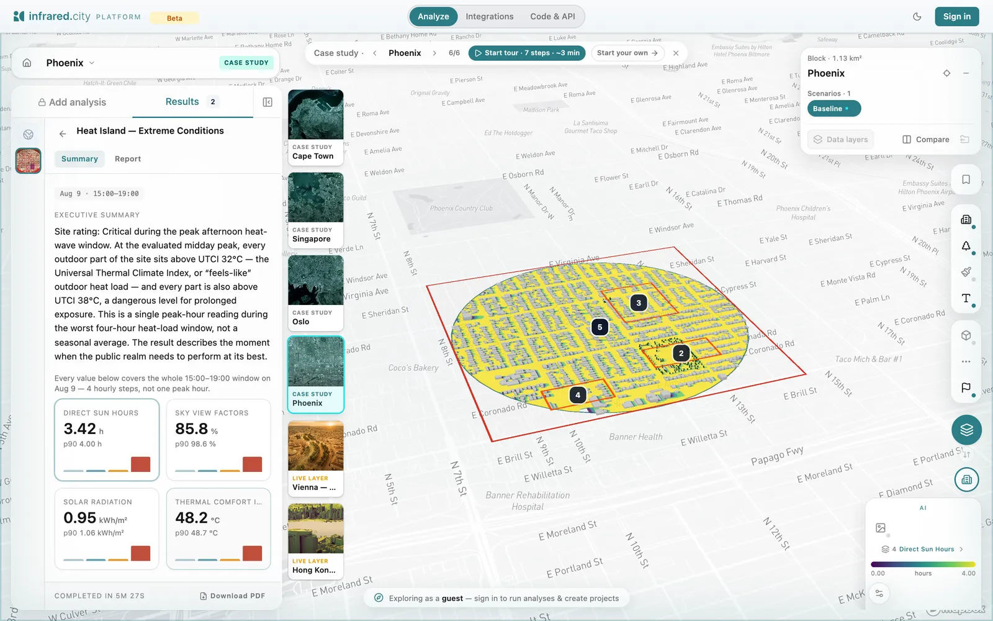
Task: Toggle the buildings layer icon
Action: tap(966, 219)
